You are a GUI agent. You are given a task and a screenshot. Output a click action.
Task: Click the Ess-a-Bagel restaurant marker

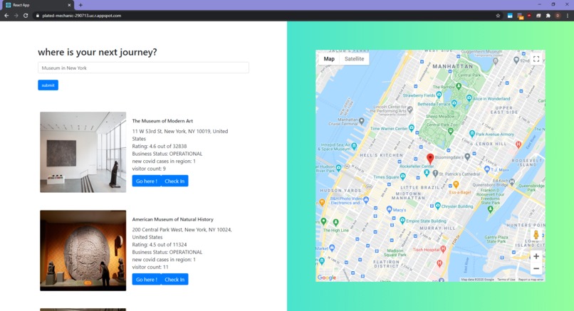click(x=456, y=184)
